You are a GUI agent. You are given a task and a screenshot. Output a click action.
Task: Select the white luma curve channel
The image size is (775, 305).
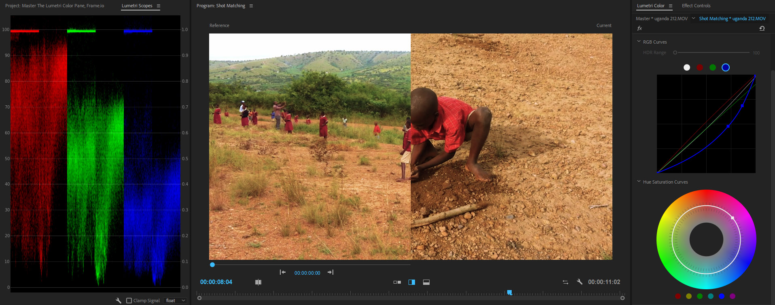(x=687, y=67)
